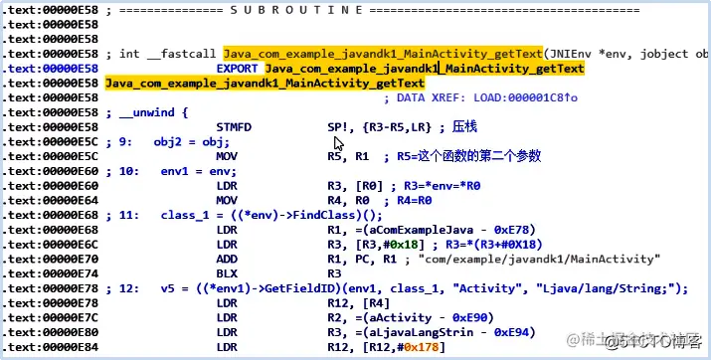
Task: Click the address '.text:00000E7C'
Action: point(51,318)
